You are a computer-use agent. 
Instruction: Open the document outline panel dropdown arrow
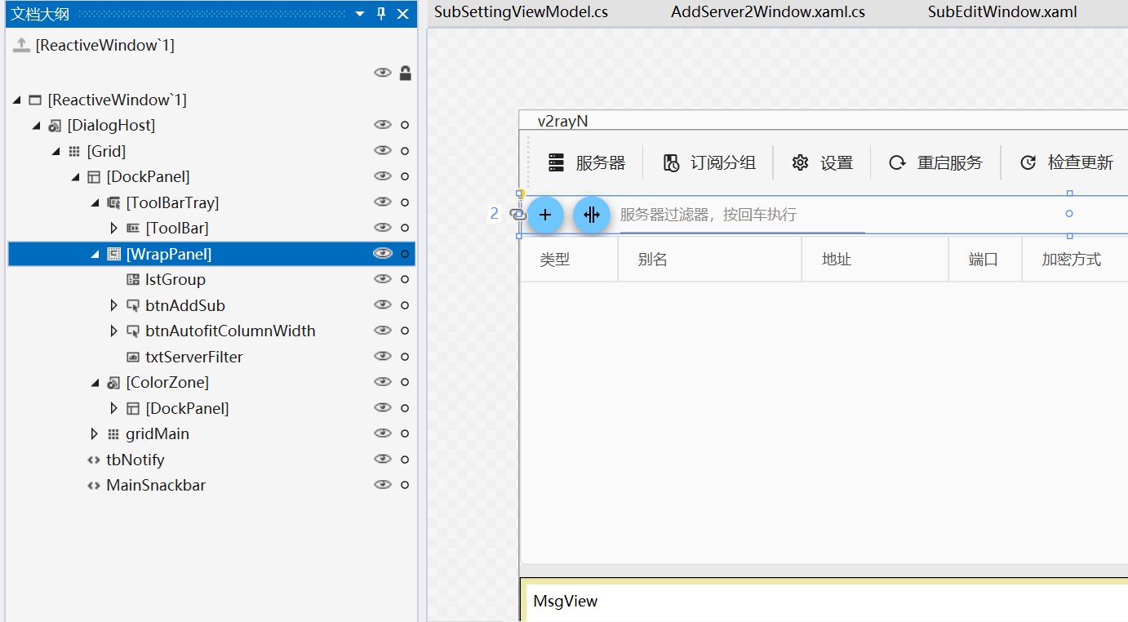pyautogui.click(x=360, y=14)
